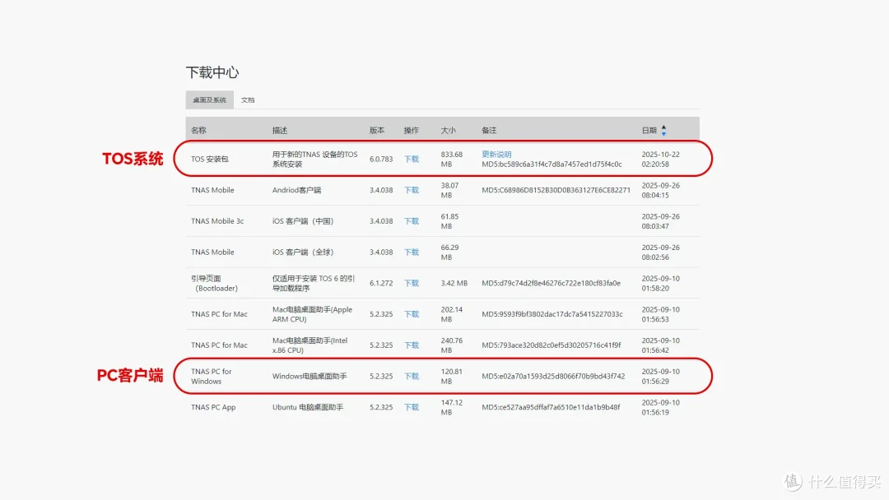Click the 版本 column header
This screenshot has width=889, height=500.
click(377, 130)
